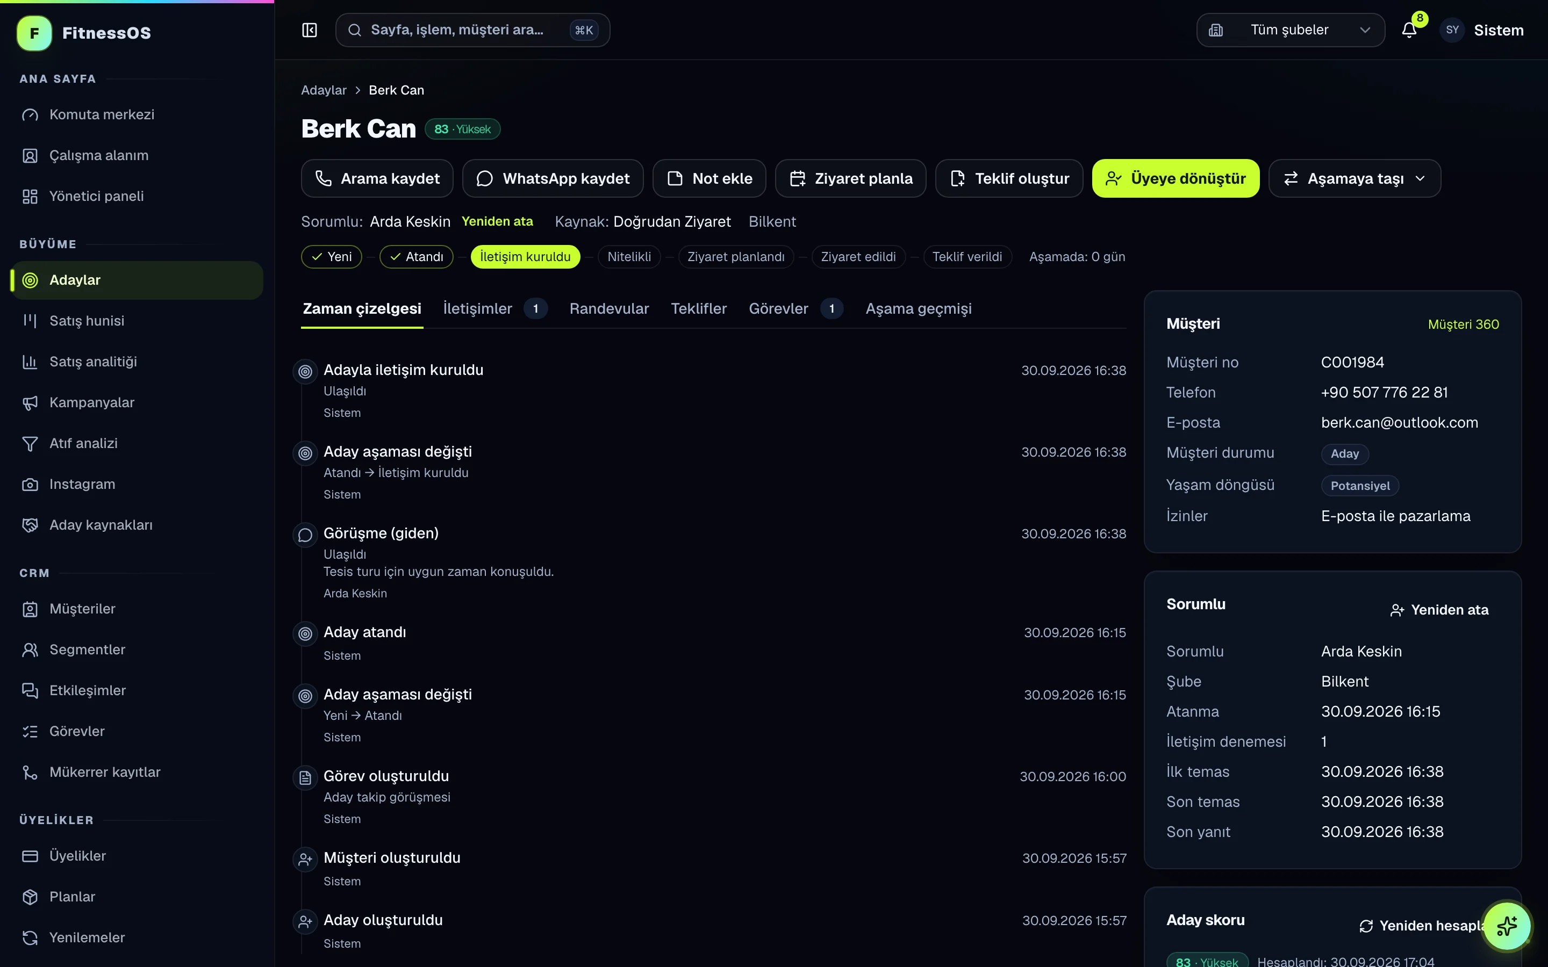The image size is (1548, 967).
Task: Switch to the Randevular tab
Action: tap(609, 309)
